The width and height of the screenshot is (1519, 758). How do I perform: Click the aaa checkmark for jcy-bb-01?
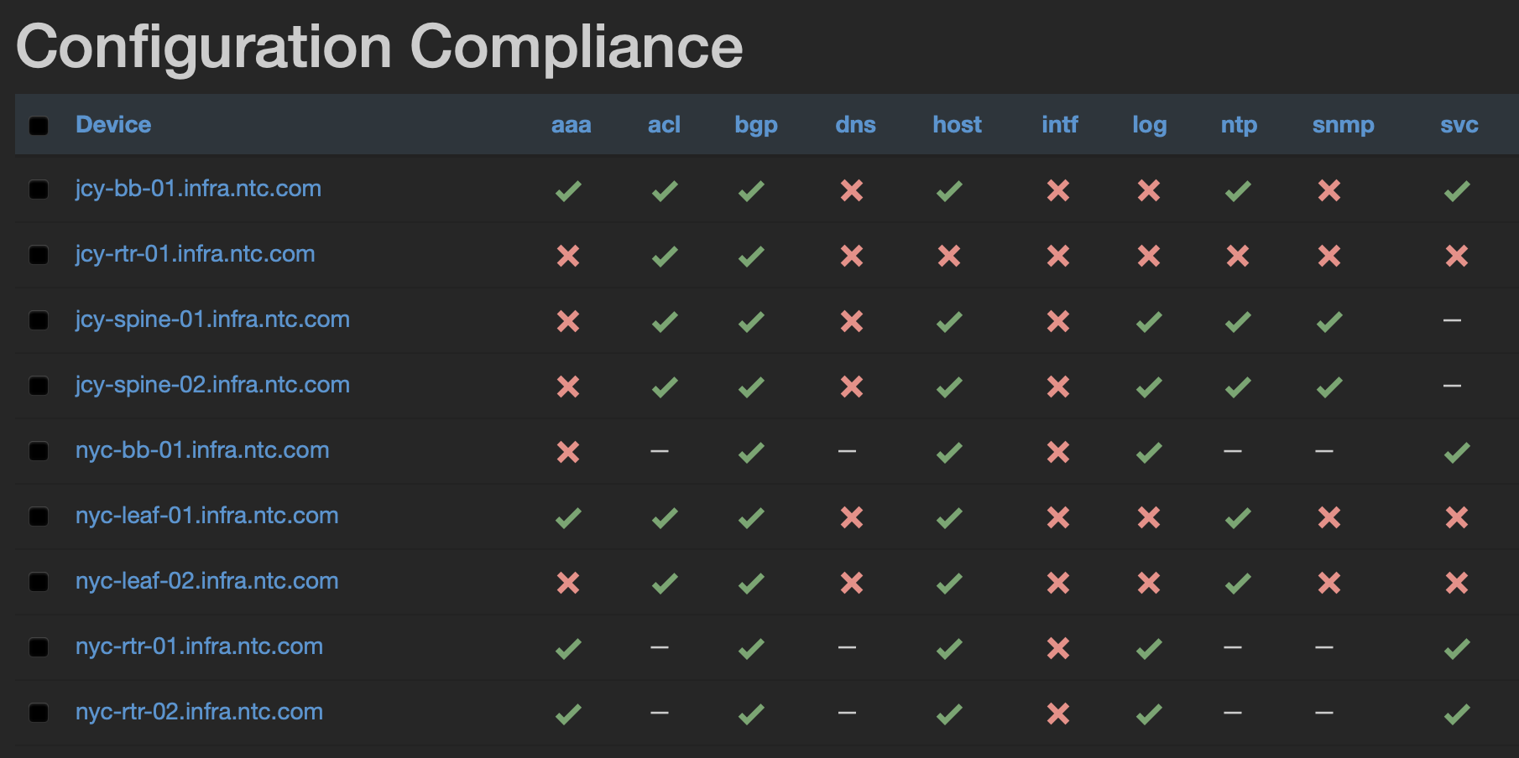[x=568, y=191]
